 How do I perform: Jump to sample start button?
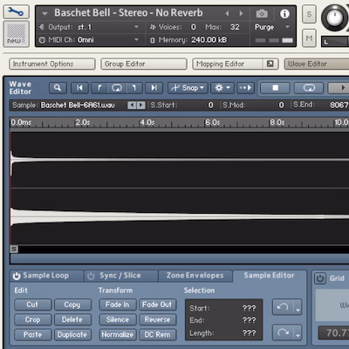pyautogui.click(x=79, y=88)
